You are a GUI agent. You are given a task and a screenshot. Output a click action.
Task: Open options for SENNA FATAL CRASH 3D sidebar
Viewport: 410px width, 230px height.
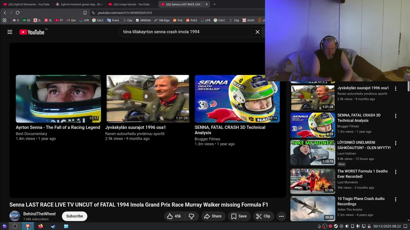(396, 116)
